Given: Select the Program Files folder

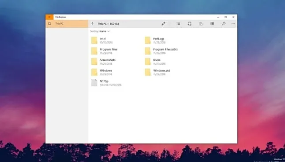Looking at the screenshot, I should 104,51.
